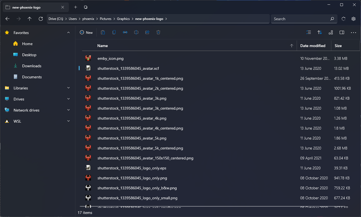Image resolution: width=361 pixels, height=217 pixels.
Task: Open the status center spinner icon
Action: [x=344, y=19]
